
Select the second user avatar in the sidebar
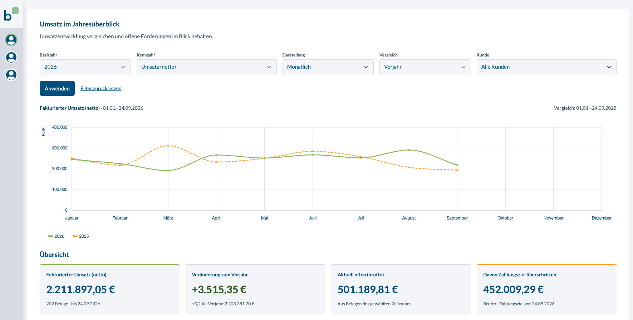[11, 57]
